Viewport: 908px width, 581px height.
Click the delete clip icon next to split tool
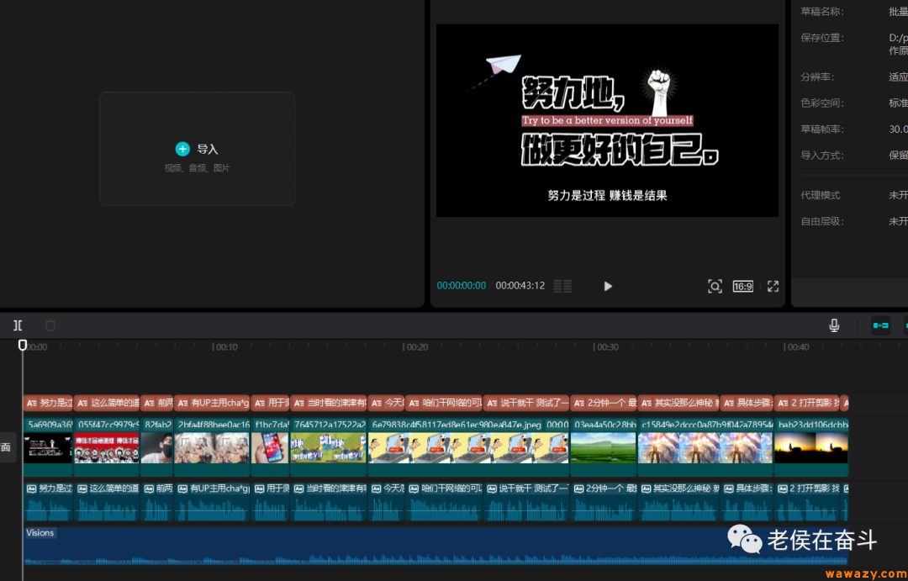point(49,325)
